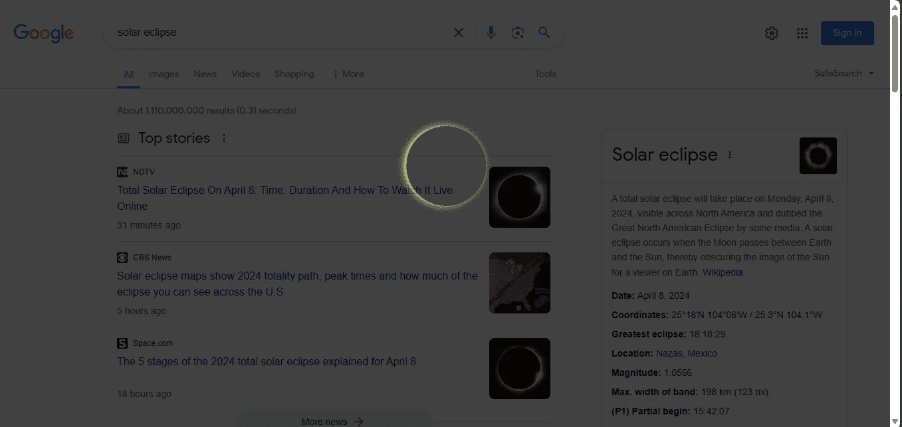This screenshot has width=902, height=427.
Task: Click the CBS News map thumbnail
Action: click(x=520, y=283)
